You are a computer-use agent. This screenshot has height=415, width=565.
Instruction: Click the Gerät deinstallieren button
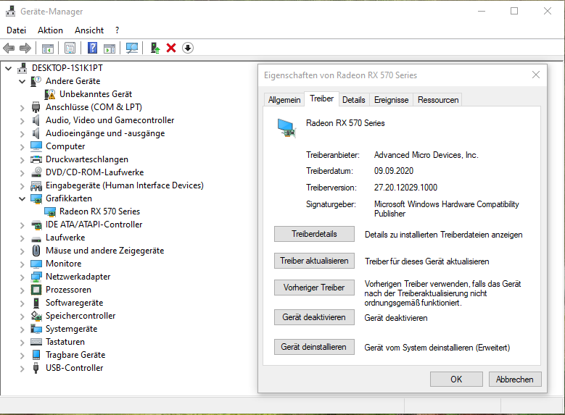pos(314,347)
